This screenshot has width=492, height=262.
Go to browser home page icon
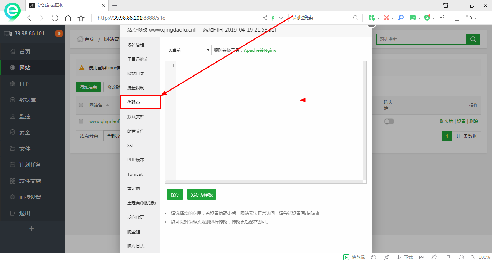(x=68, y=18)
